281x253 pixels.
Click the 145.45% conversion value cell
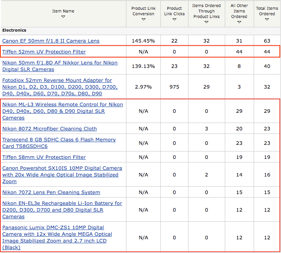pos(143,41)
